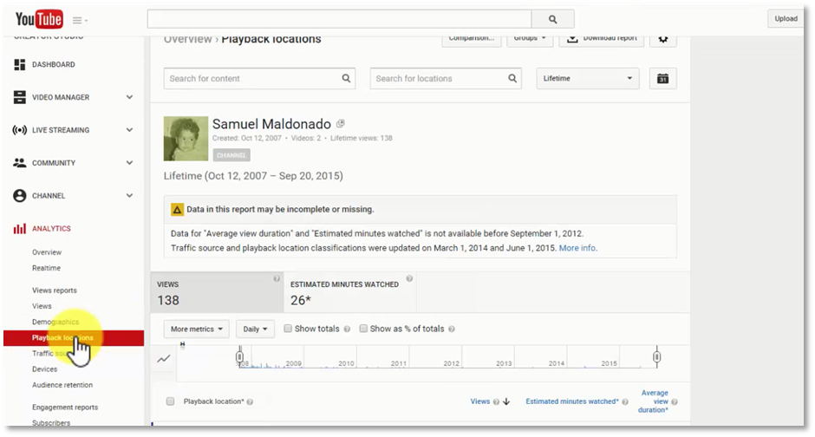
Task: Click the Upload button
Action: [x=786, y=19]
